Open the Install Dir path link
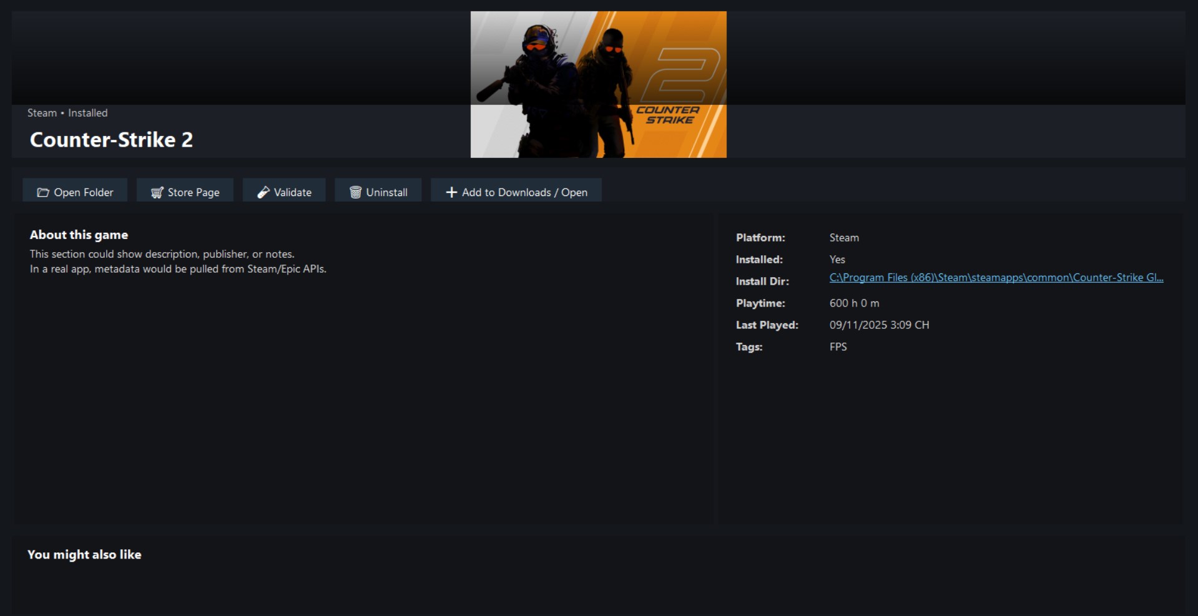Image resolution: width=1198 pixels, height=616 pixels. [x=995, y=278]
